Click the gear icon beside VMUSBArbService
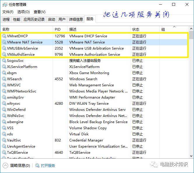Screen dimensions: 194x173 [4, 48]
